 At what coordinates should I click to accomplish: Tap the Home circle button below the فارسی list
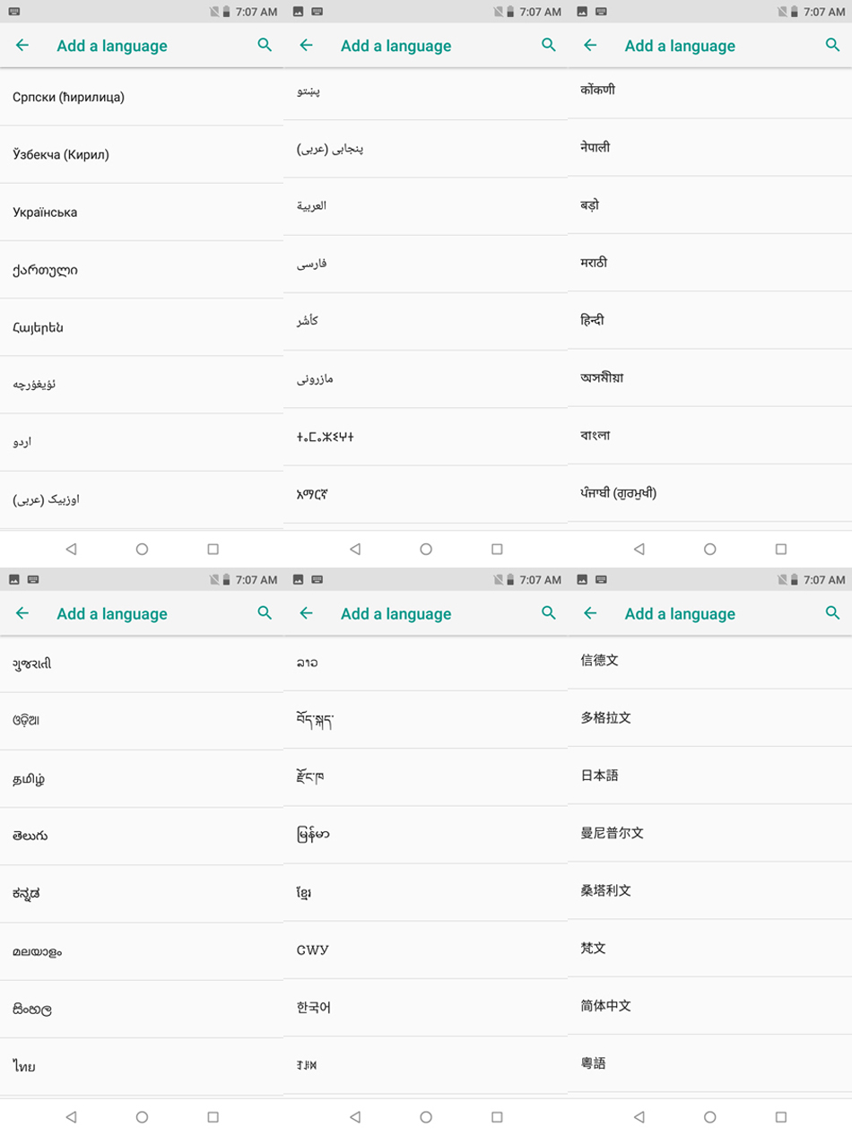coord(426,549)
